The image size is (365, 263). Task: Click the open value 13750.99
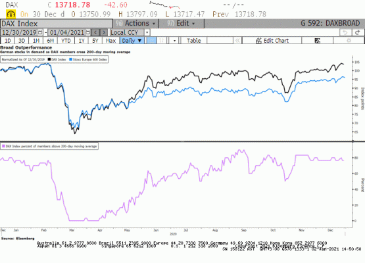(95, 14)
